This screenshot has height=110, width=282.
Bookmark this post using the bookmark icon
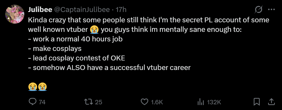pos(257,102)
